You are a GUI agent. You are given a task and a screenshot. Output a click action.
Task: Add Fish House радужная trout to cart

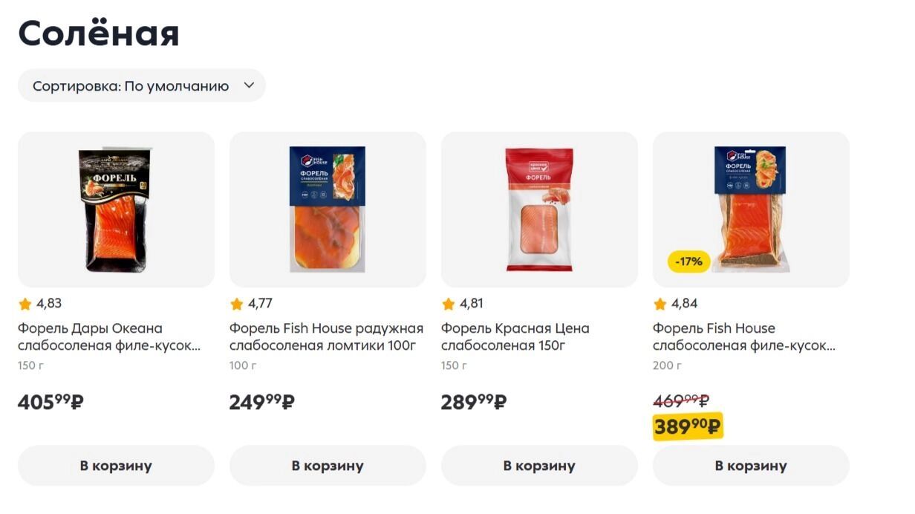(x=328, y=466)
